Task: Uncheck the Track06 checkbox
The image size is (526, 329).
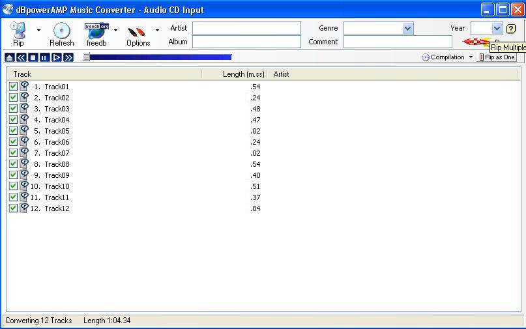Action: pos(13,141)
